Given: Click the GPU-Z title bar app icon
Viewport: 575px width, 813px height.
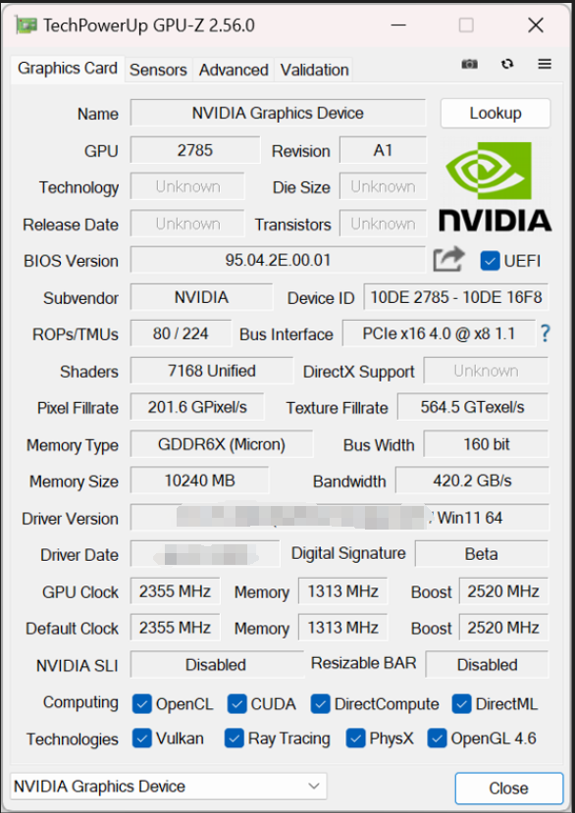Looking at the screenshot, I should tap(26, 25).
